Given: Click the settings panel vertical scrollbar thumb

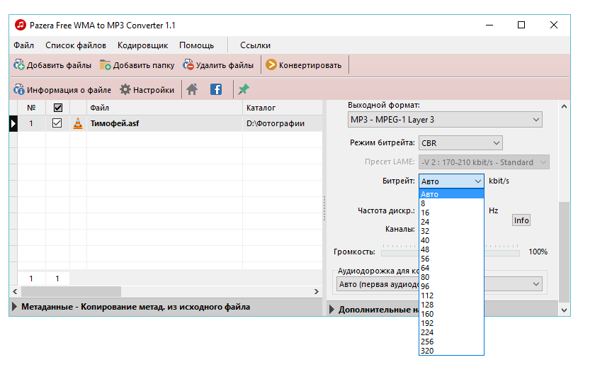Looking at the screenshot, I should (x=564, y=252).
